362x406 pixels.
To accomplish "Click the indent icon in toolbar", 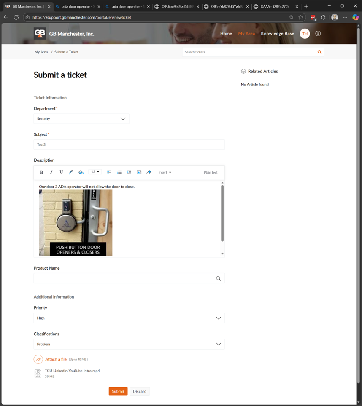I will (129, 172).
